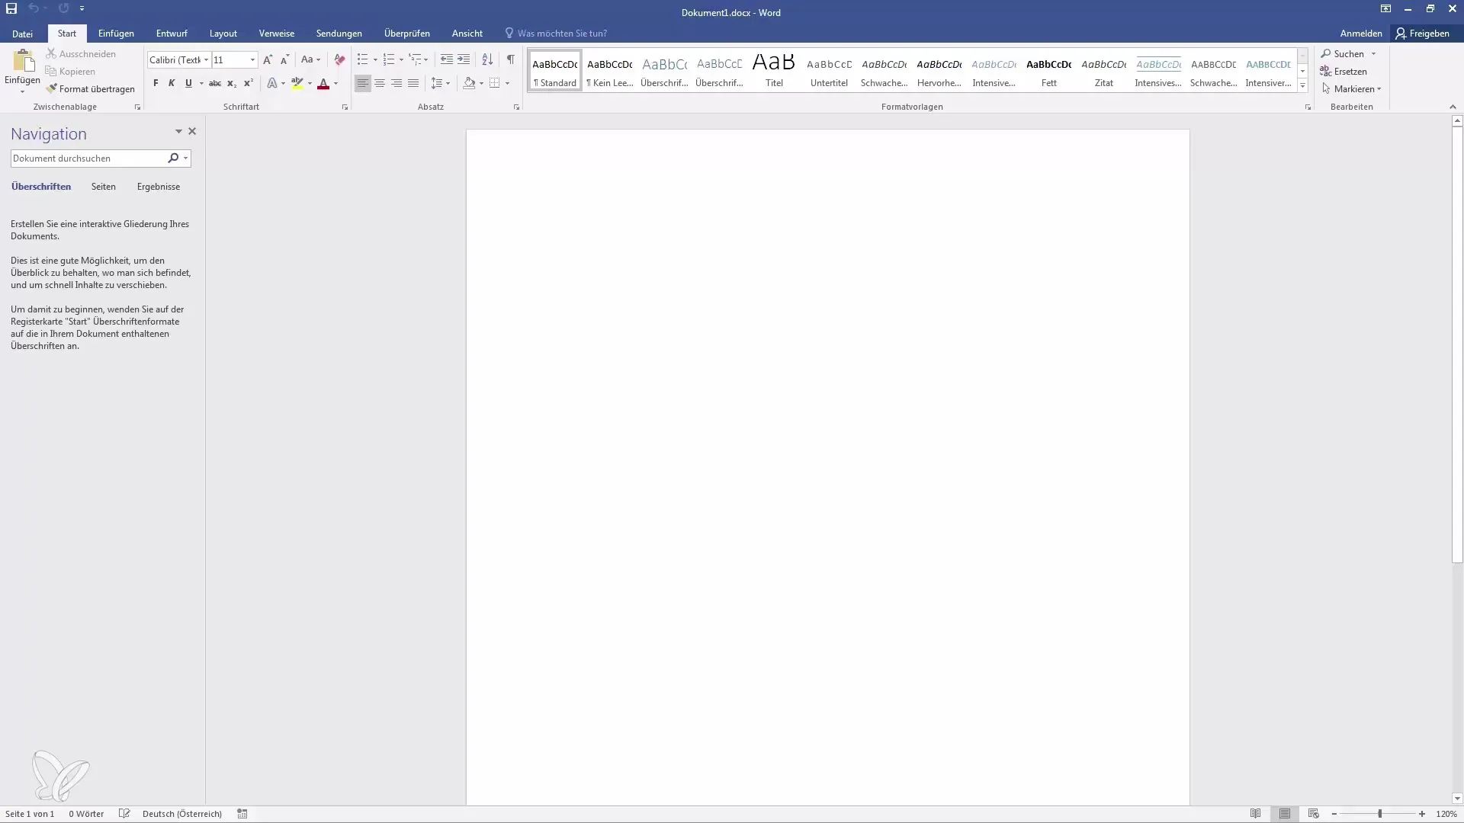Increase indent icon in Absatz group
1464x823 pixels.
[x=464, y=59]
